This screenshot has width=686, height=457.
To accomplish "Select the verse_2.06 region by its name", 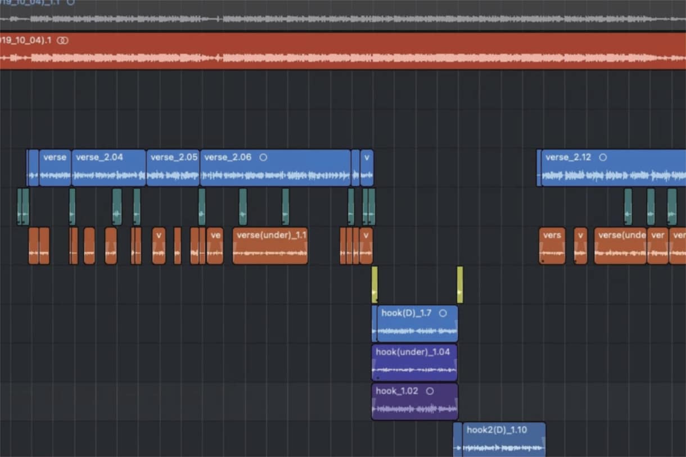I will (x=228, y=157).
